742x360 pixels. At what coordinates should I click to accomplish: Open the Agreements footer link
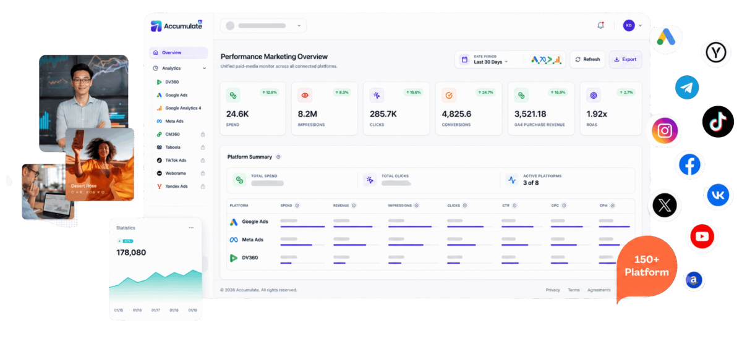[x=599, y=290]
